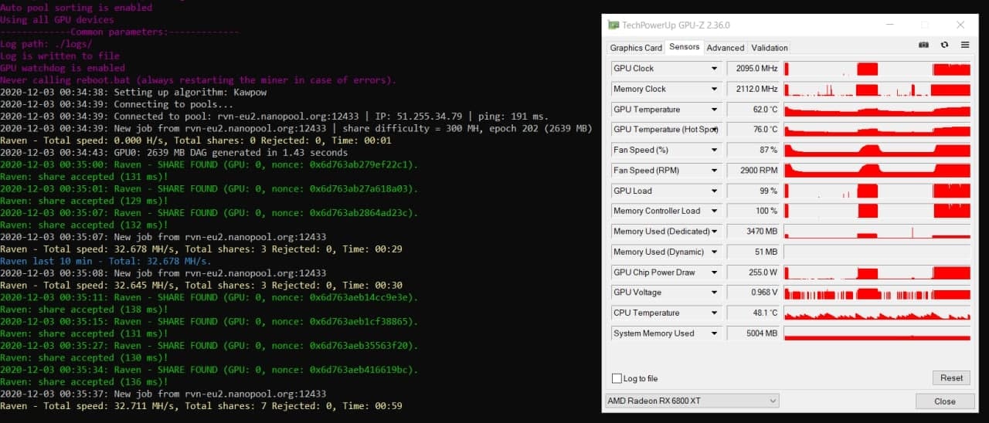Open the Fan Speed (%) dropdown

[x=715, y=150]
